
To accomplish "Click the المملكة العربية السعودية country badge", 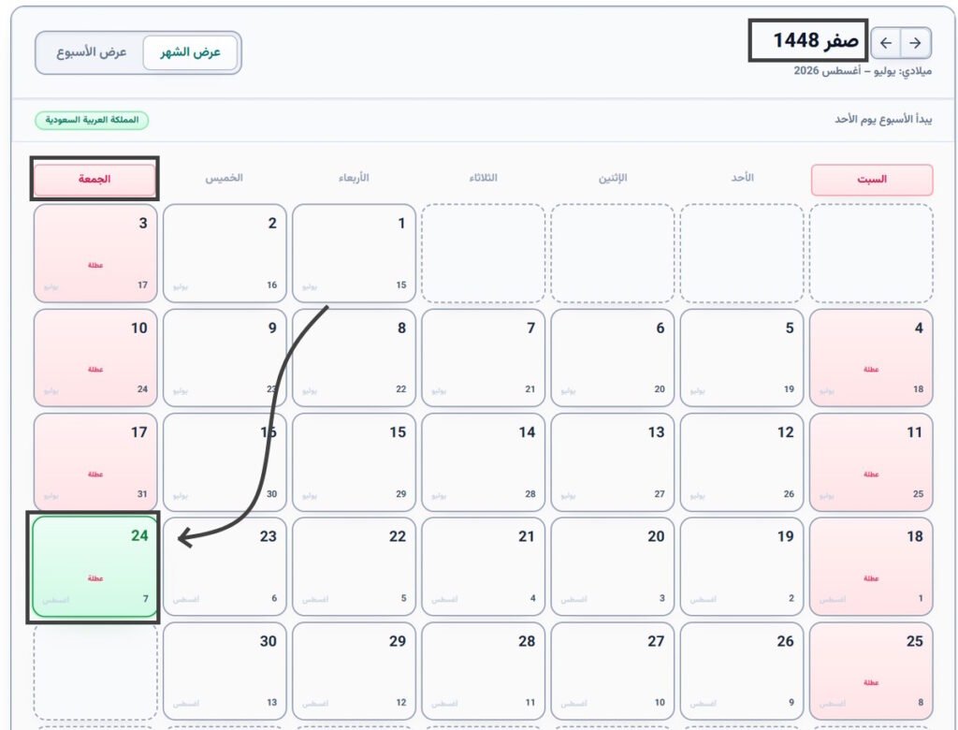I will pyautogui.click(x=92, y=120).
